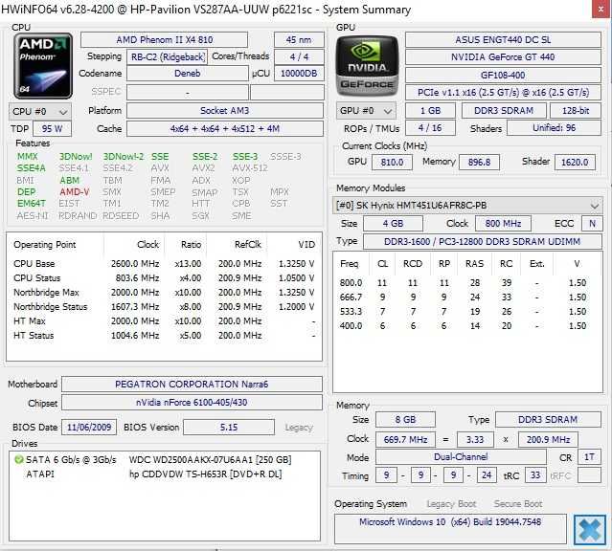
Task: Click the total memory size 8 GB field
Action: click(405, 420)
